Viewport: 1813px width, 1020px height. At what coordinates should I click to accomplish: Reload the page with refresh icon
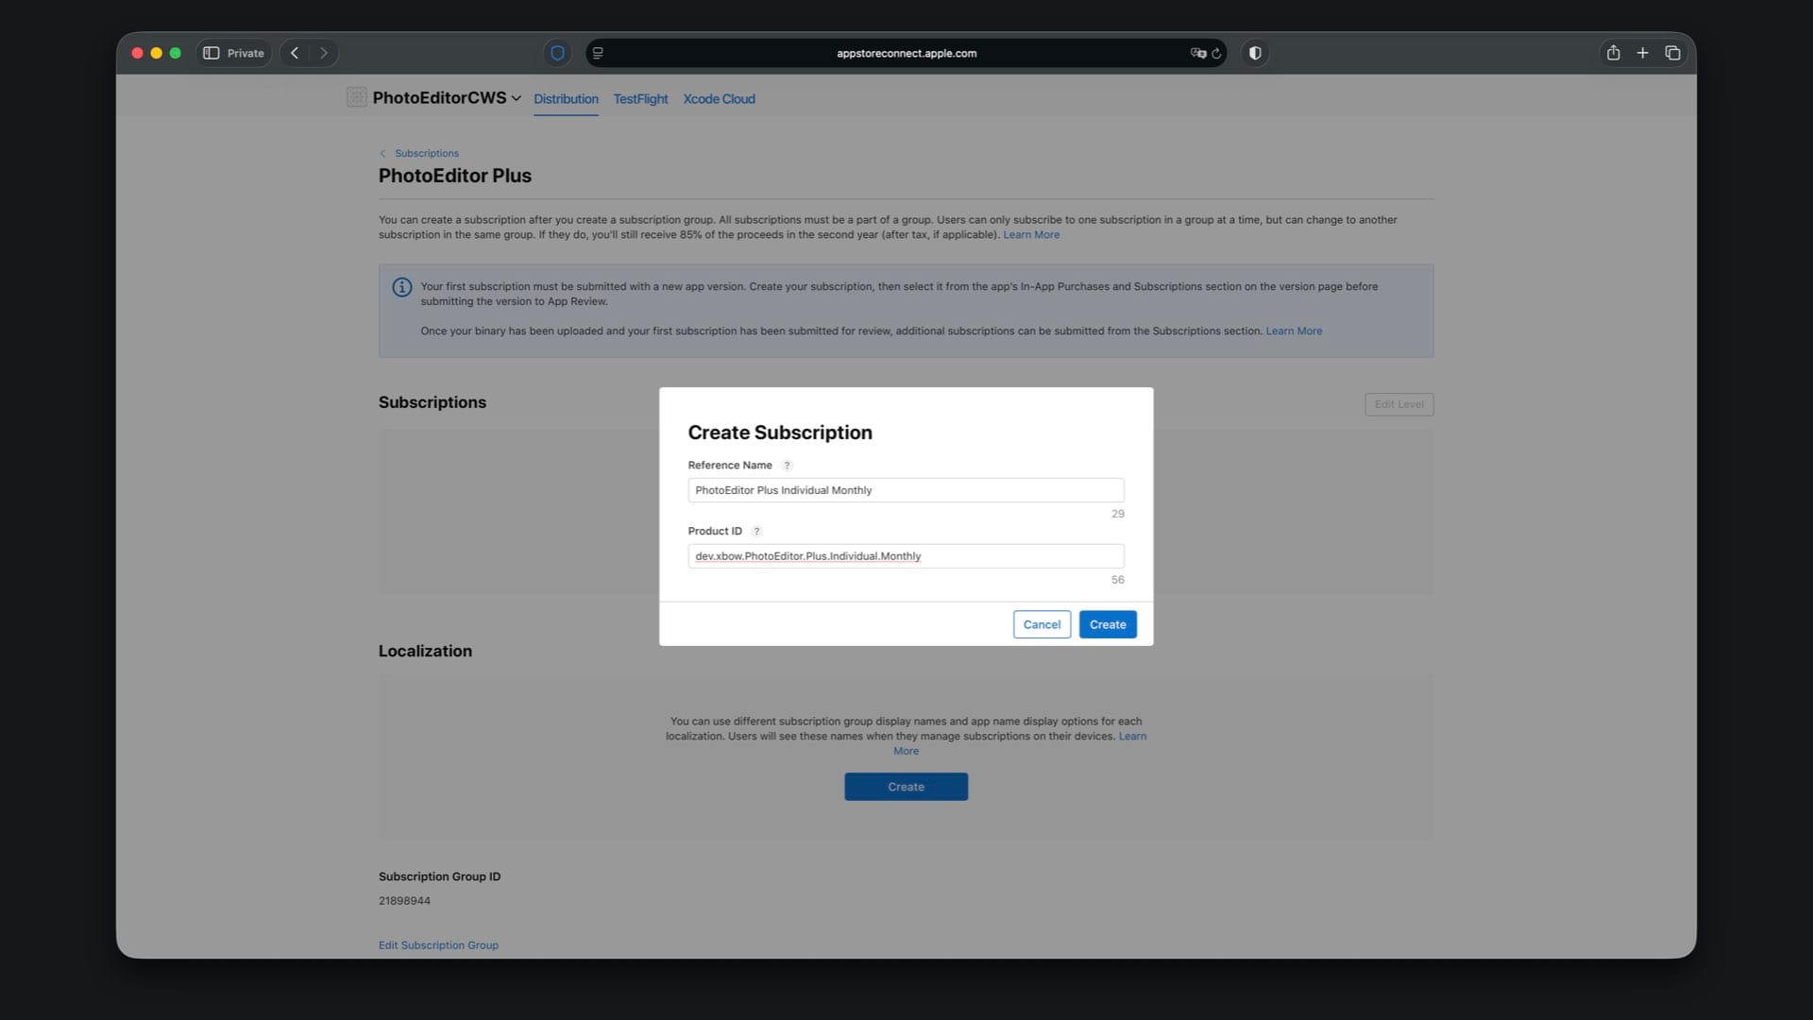pos(1216,54)
